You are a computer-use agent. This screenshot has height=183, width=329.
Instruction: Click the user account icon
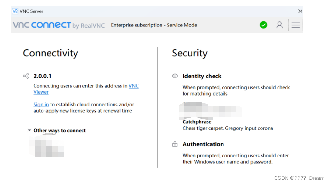(x=279, y=25)
